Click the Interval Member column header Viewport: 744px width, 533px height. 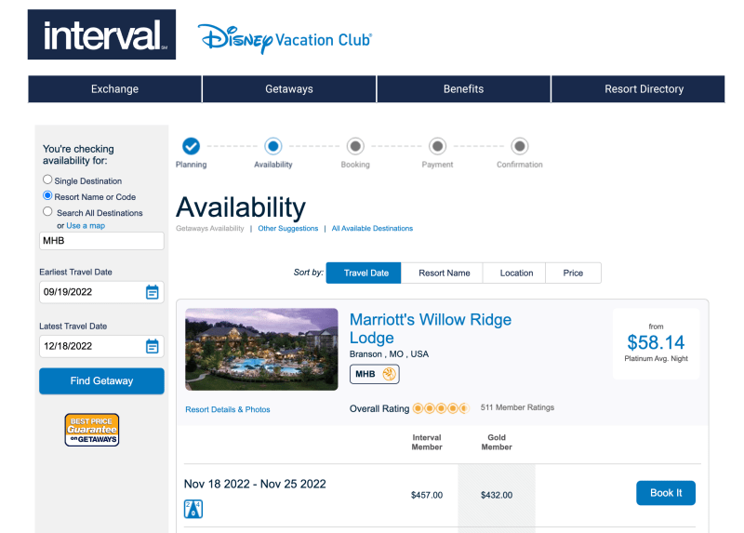point(427,443)
